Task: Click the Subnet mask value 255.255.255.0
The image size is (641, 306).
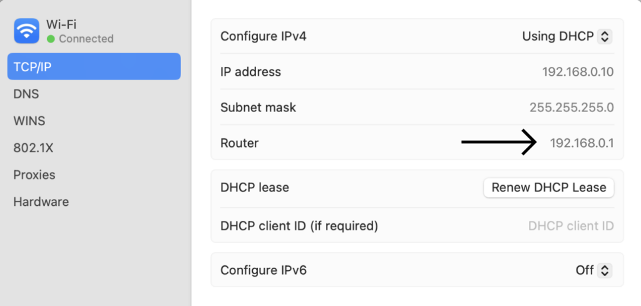Action: point(572,107)
